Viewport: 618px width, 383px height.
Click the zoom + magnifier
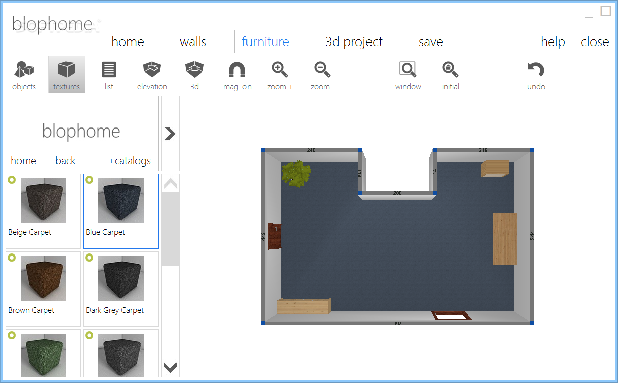click(x=280, y=75)
